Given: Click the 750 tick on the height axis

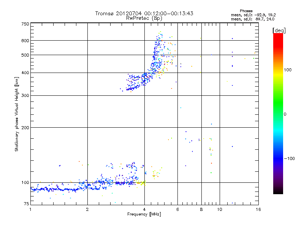Looking at the screenshot, I should (25, 24).
